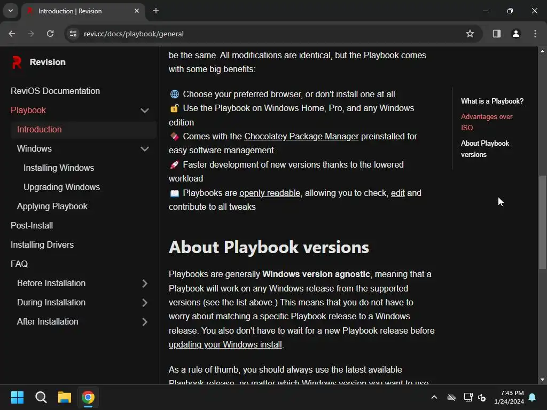
Task: Go back with the browser back arrow
Action: click(12, 34)
